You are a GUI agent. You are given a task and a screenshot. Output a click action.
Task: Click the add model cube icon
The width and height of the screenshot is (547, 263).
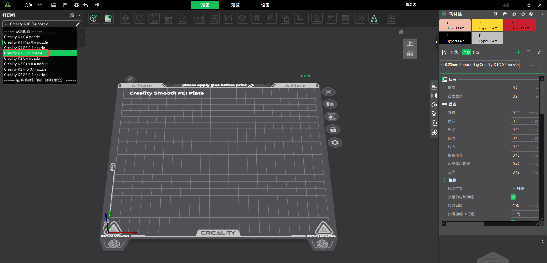click(94, 19)
